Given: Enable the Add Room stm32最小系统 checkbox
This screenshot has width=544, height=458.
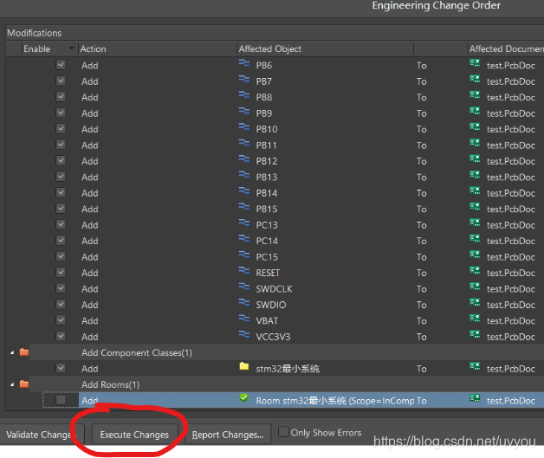Looking at the screenshot, I should click(x=61, y=400).
